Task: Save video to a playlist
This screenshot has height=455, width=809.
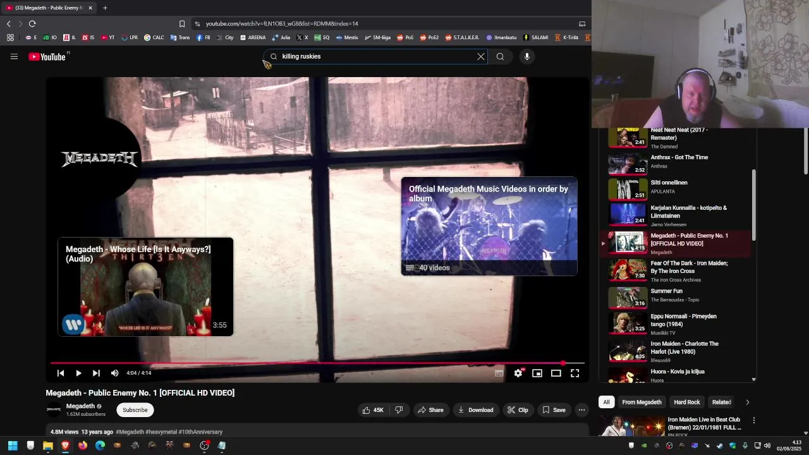Action: (554, 410)
